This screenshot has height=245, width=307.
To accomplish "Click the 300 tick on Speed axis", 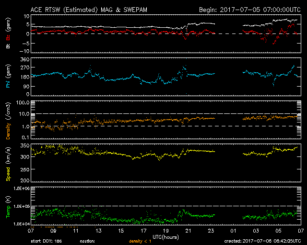I will (25, 157).
